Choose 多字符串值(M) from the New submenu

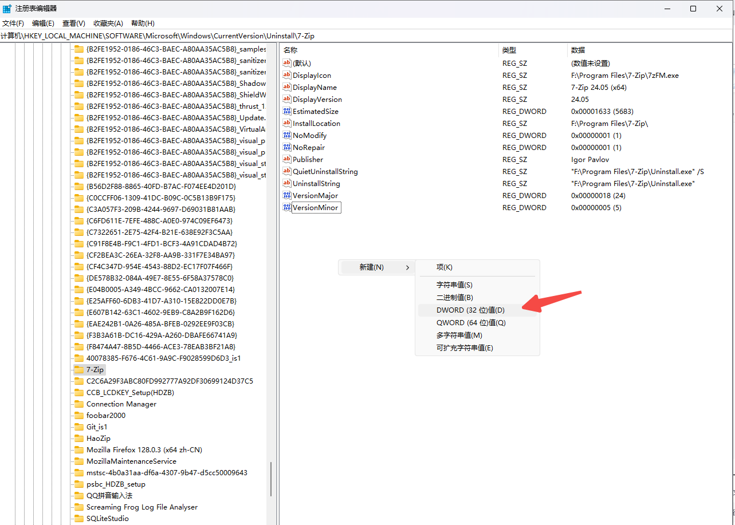pyautogui.click(x=477, y=335)
